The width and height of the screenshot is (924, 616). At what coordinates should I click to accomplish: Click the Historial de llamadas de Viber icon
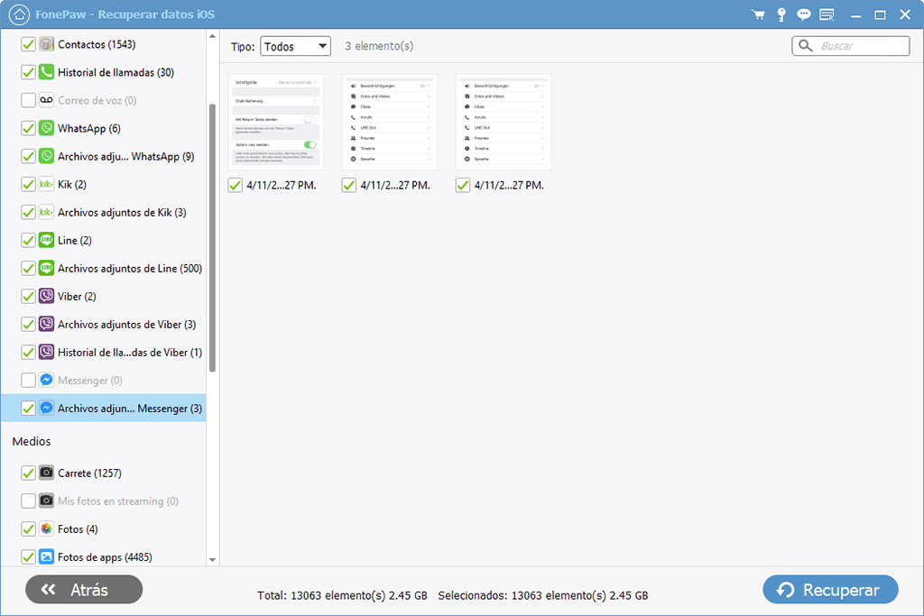coord(47,352)
